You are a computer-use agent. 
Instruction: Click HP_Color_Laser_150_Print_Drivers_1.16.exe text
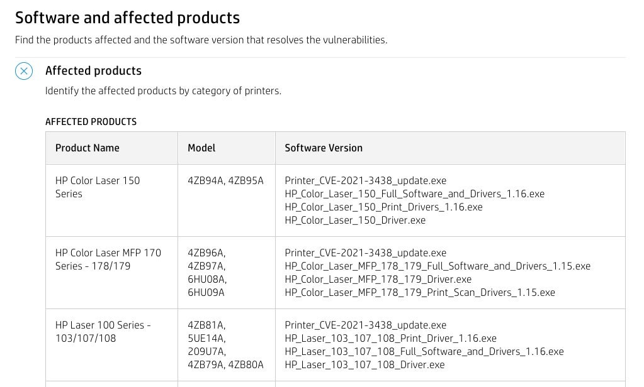pos(383,207)
